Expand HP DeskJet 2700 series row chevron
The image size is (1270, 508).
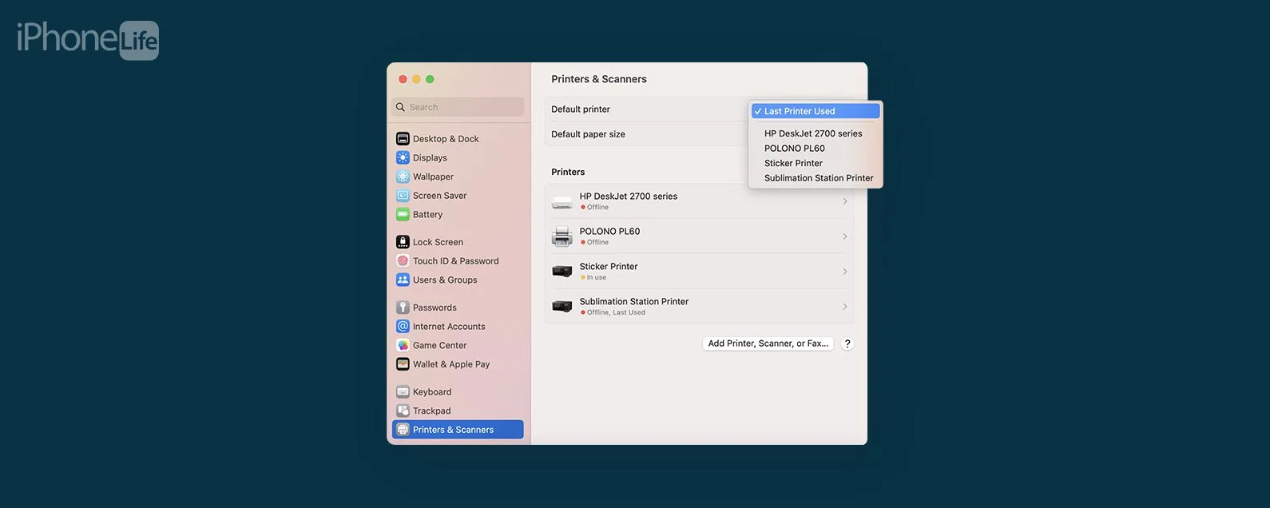[845, 201]
